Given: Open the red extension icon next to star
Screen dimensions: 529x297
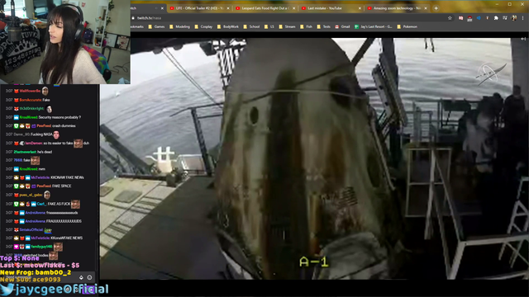Looking at the screenshot, I should point(460,18).
